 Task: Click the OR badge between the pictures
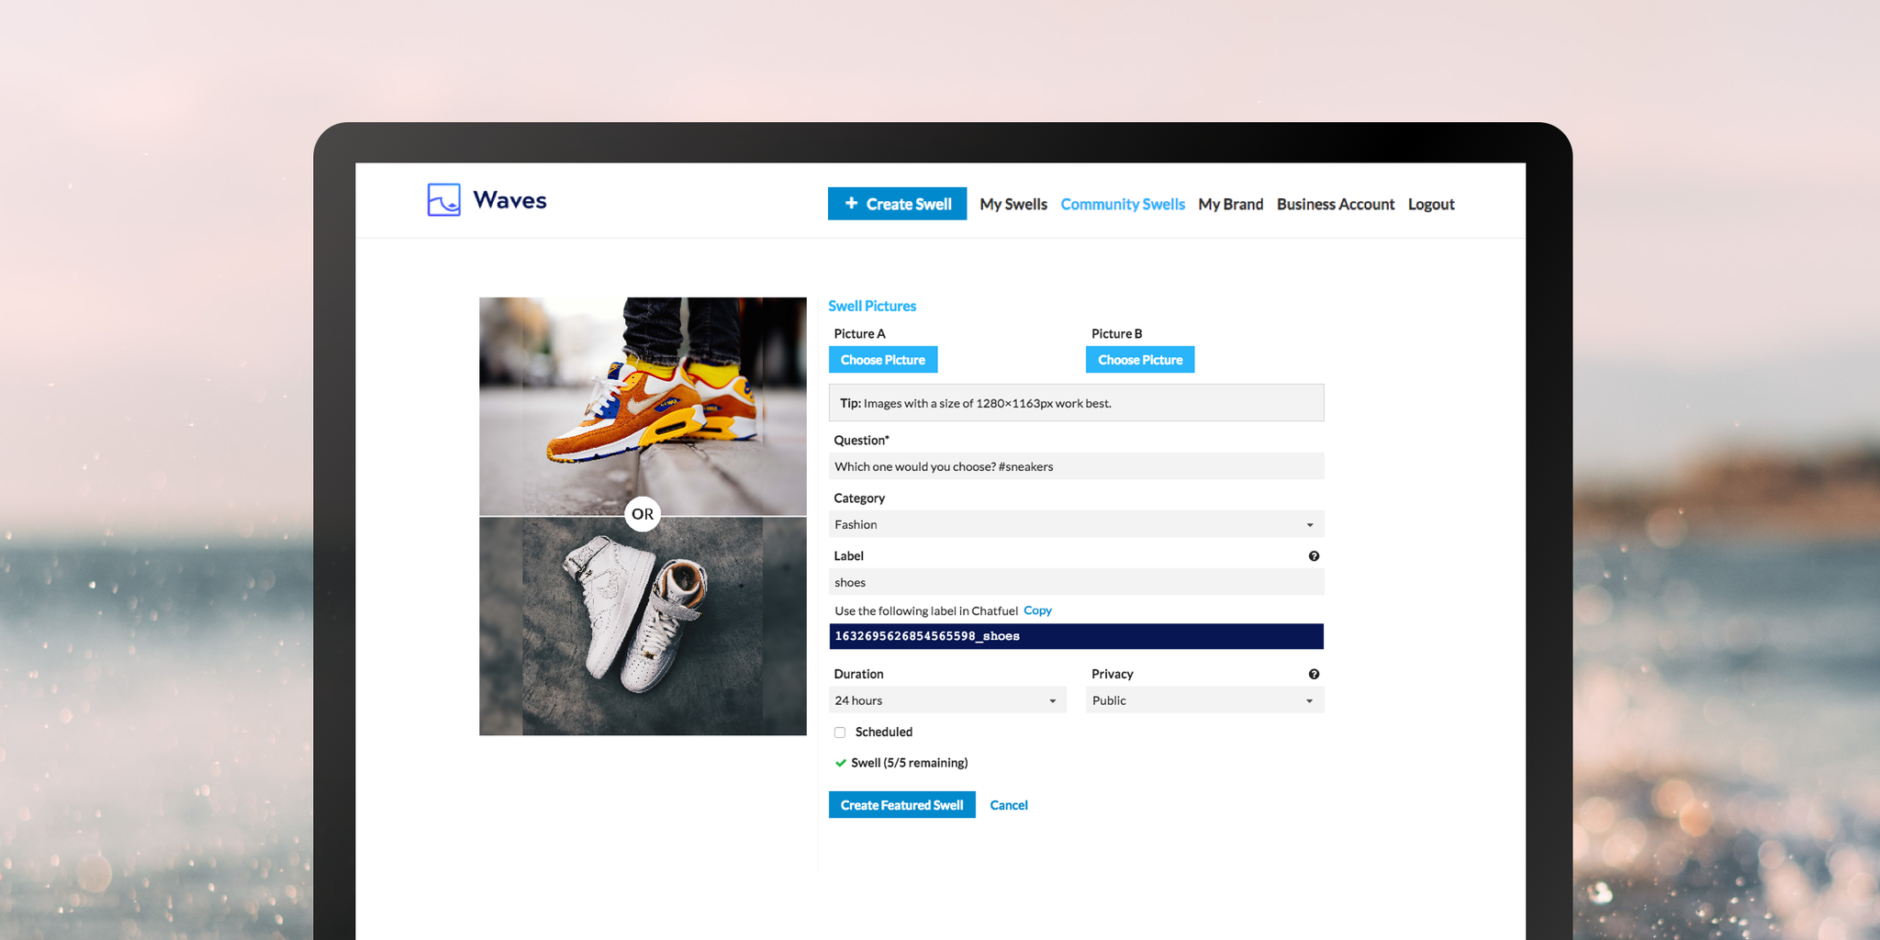(643, 514)
